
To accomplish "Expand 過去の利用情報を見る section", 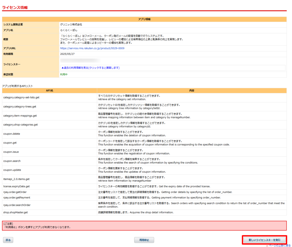I will (90, 68).
